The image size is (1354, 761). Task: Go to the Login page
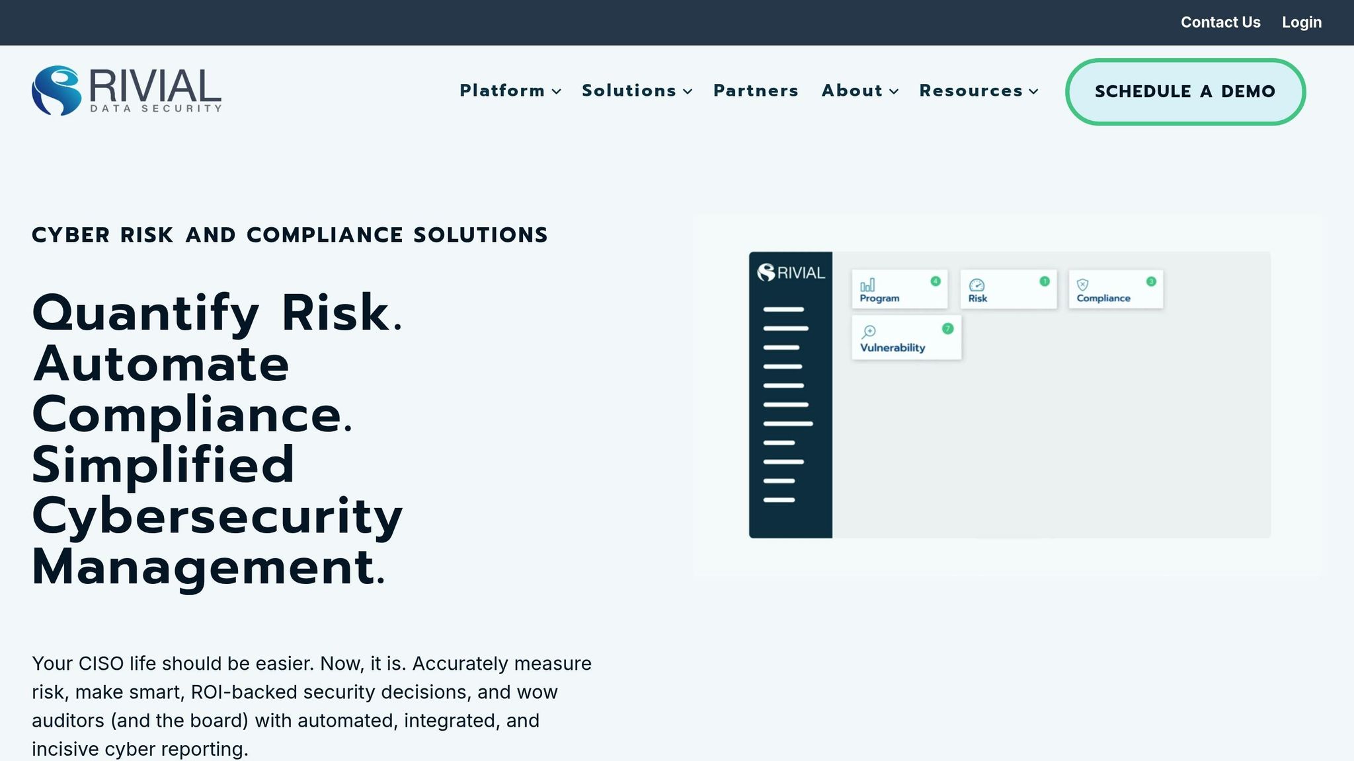(1302, 22)
